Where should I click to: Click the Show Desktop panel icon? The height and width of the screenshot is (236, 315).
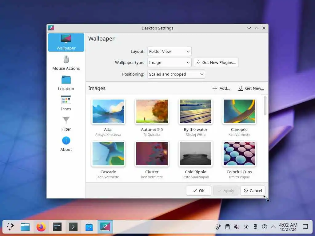[x=305, y=227]
